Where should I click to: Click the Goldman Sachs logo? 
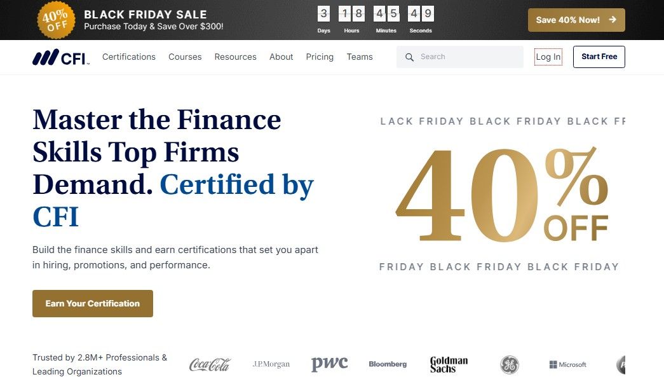tap(449, 363)
